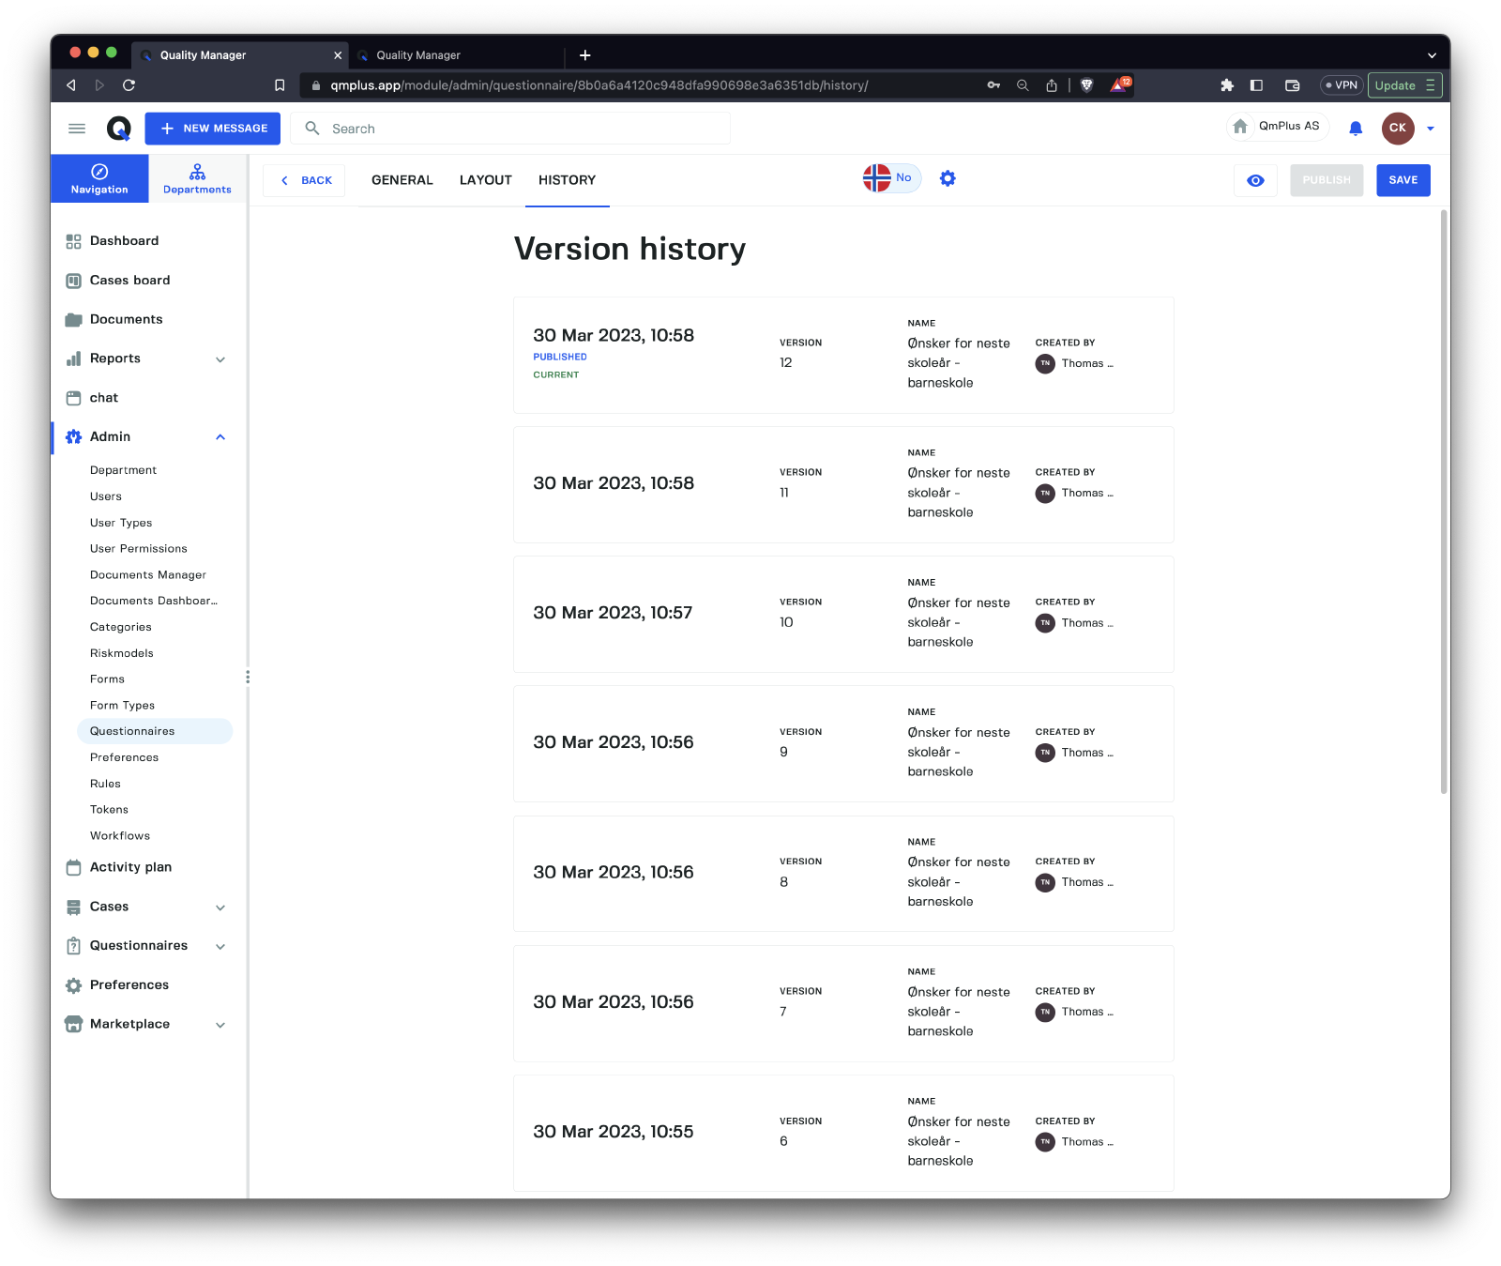Click the notification bell icon
Screen dimensions: 1501x1266
[1356, 129]
